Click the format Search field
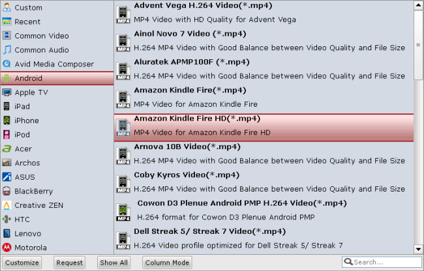Viewport: 424px width, 271px height. tap(382, 262)
